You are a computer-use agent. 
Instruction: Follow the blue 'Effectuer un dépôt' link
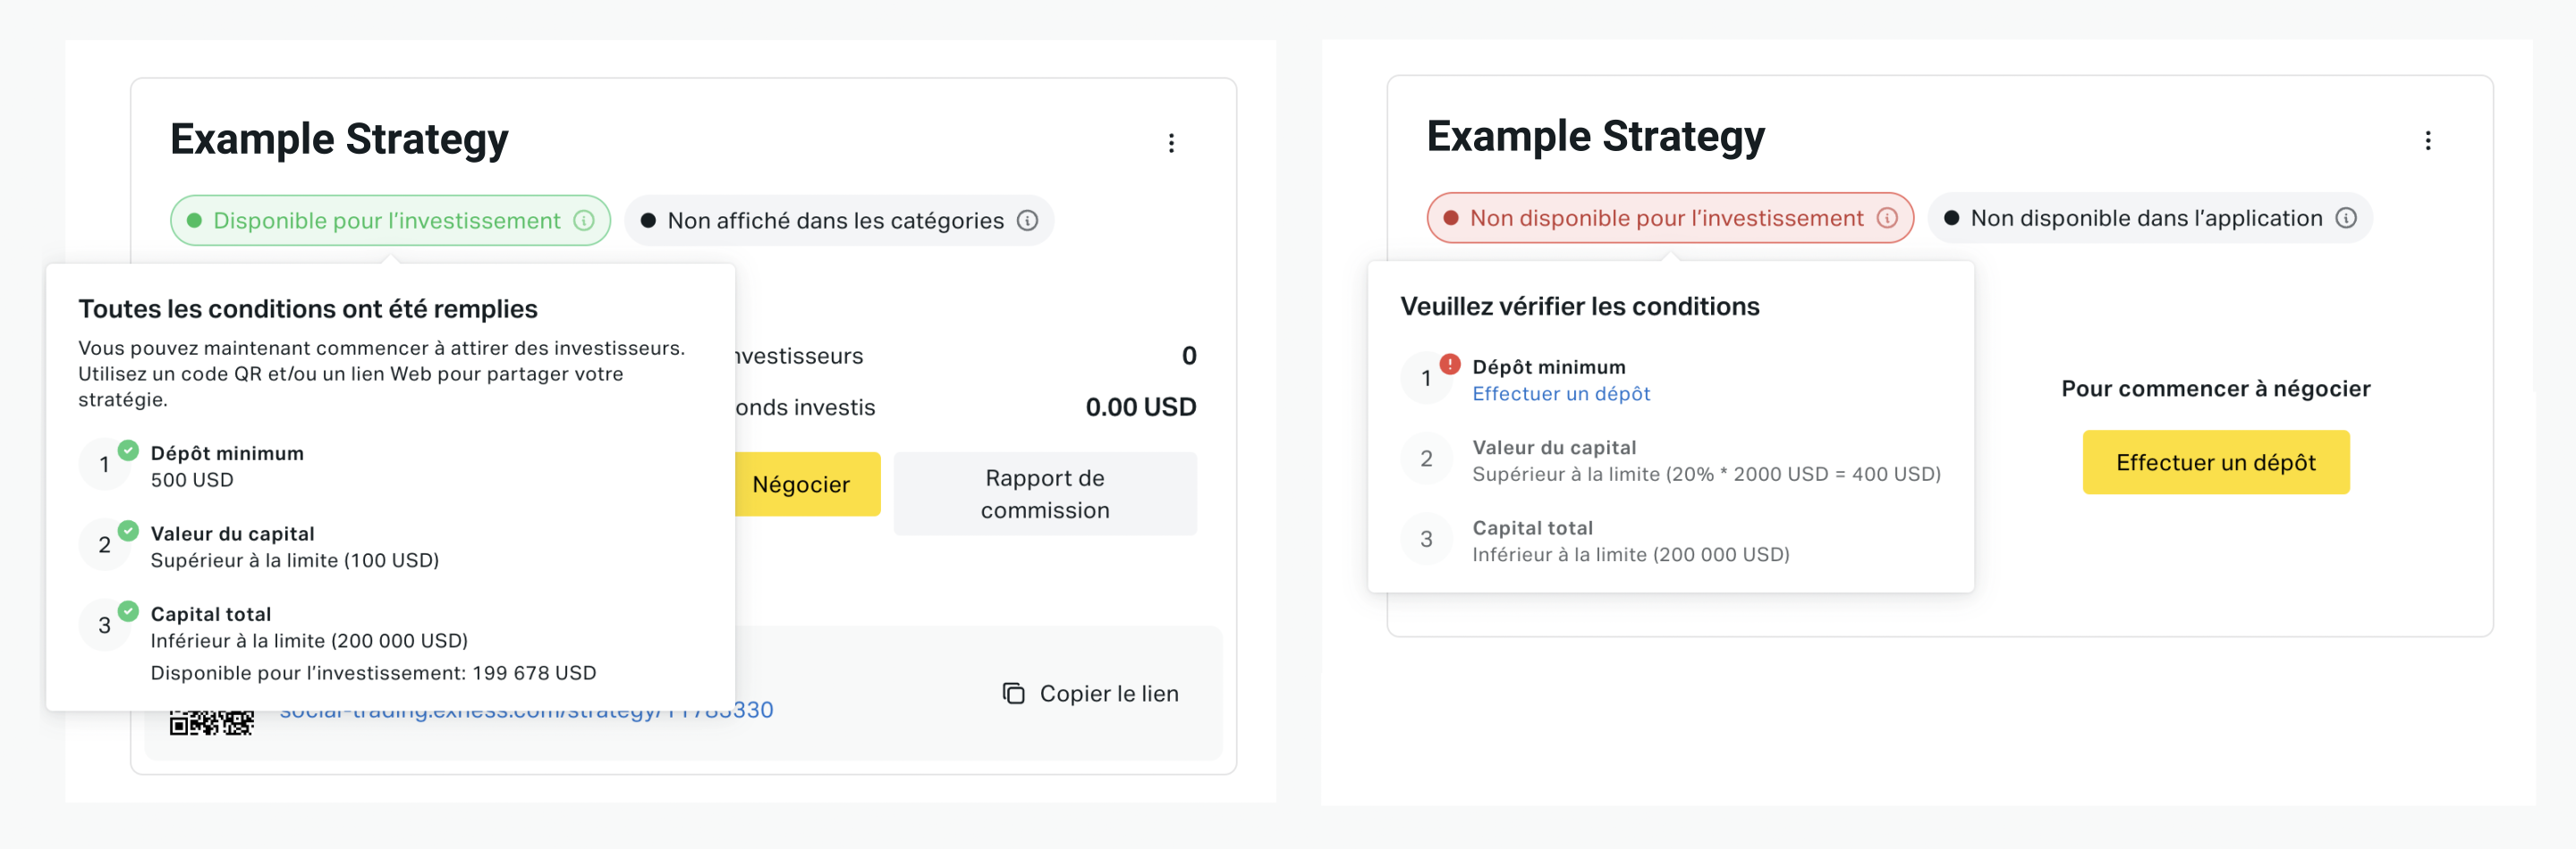pyautogui.click(x=1561, y=393)
